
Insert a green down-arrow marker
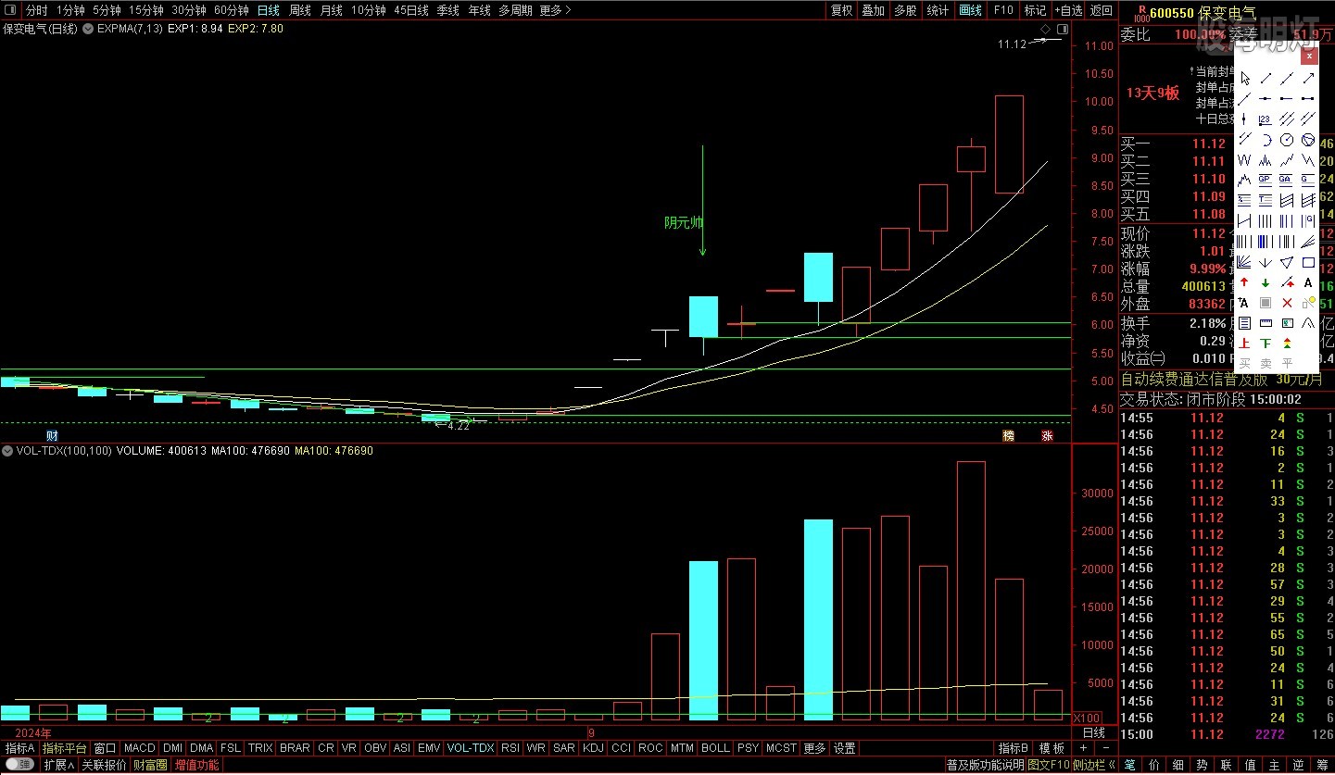click(1266, 282)
